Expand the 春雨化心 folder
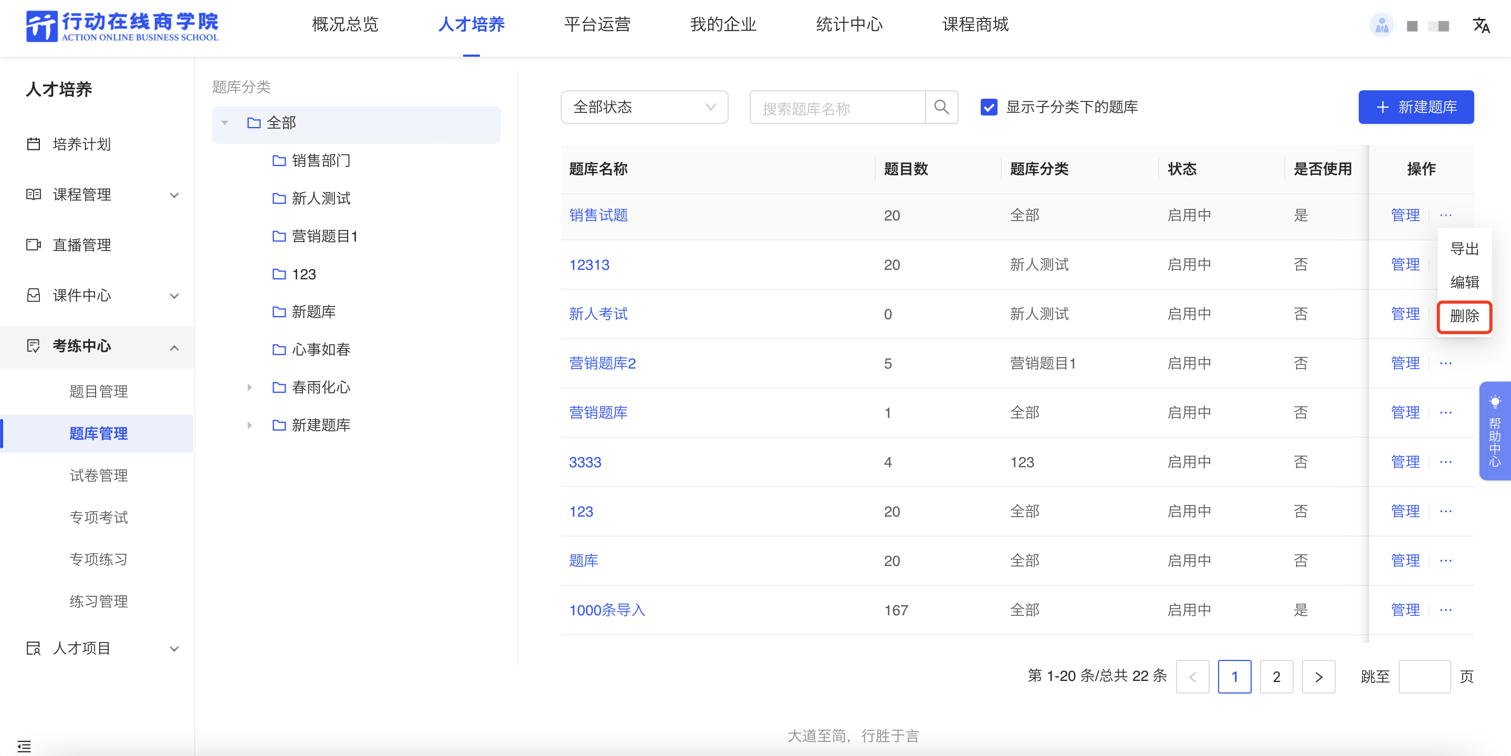Screen dimensions: 1511x756 (x=250, y=387)
